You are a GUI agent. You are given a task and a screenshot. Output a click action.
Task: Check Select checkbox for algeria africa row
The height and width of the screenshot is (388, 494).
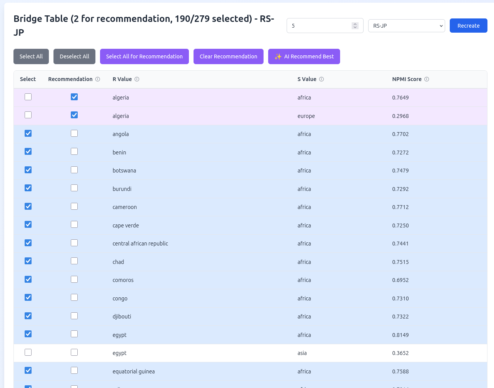(x=28, y=97)
